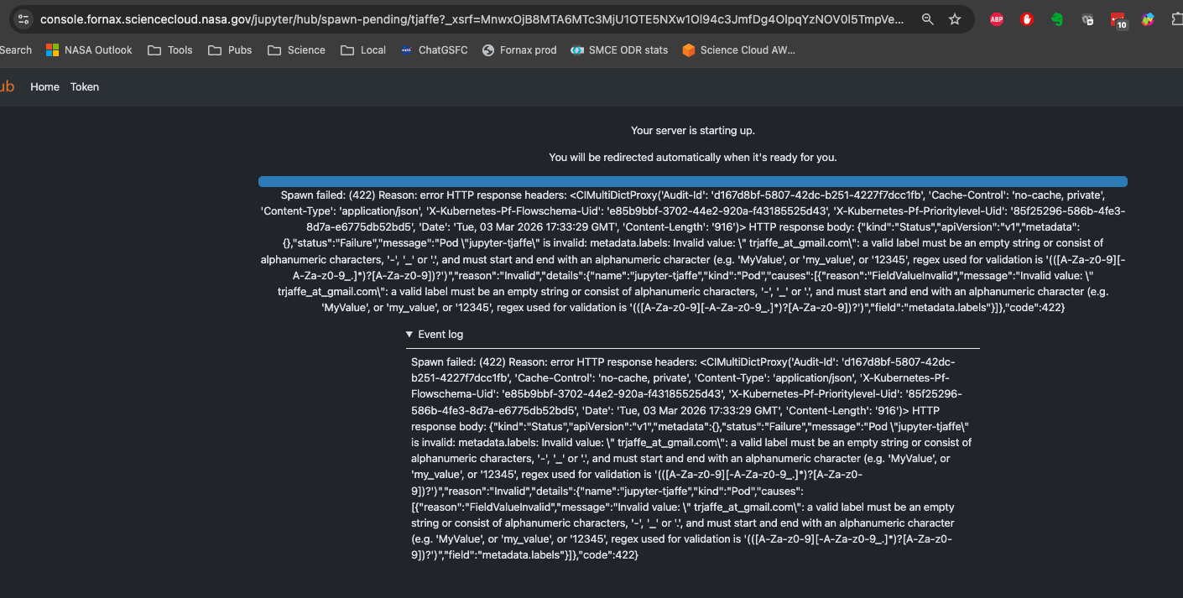
Task: Click the site information icon in address bar
Action: [x=23, y=19]
